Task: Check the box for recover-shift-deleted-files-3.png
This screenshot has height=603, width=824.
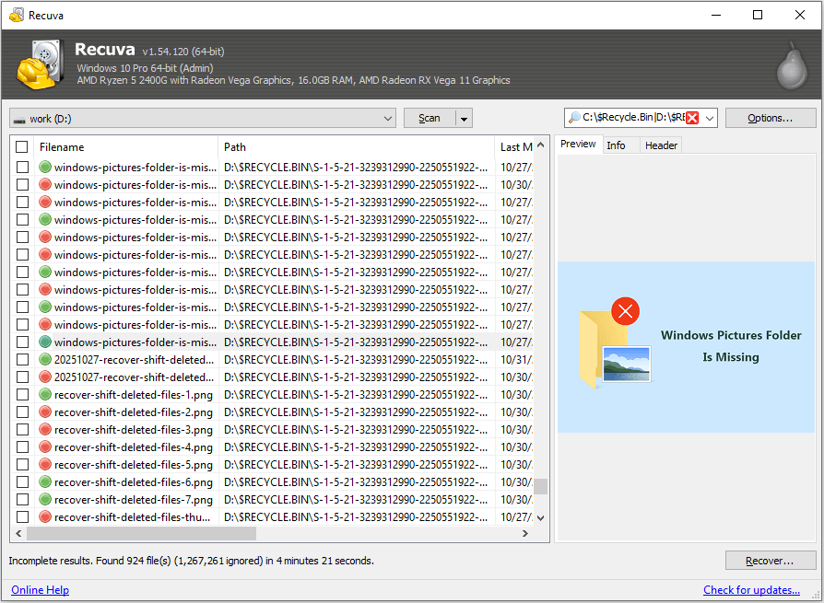Action: click(x=22, y=429)
